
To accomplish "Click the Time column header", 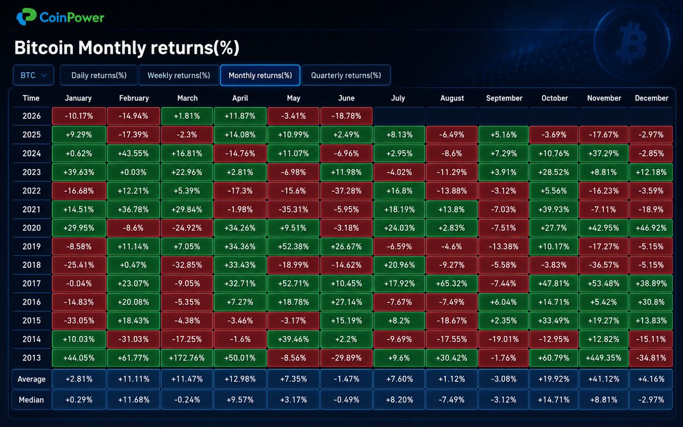I will point(31,98).
